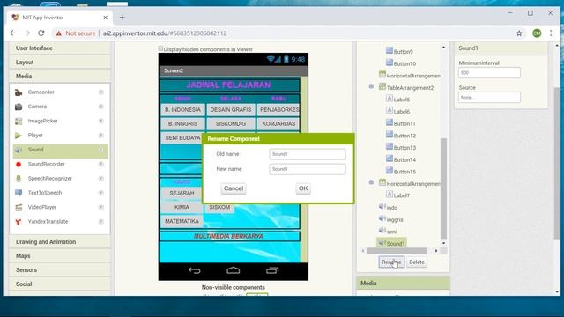Image resolution: width=564 pixels, height=317 pixels.
Task: Collapse the lower HorizontalArrangement tree node
Action: 371,182
